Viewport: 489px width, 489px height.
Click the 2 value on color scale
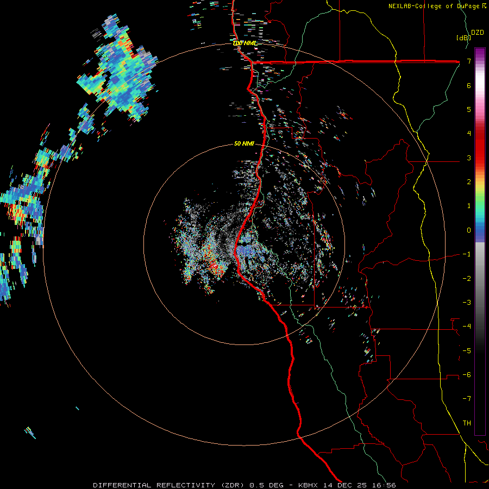click(469, 182)
